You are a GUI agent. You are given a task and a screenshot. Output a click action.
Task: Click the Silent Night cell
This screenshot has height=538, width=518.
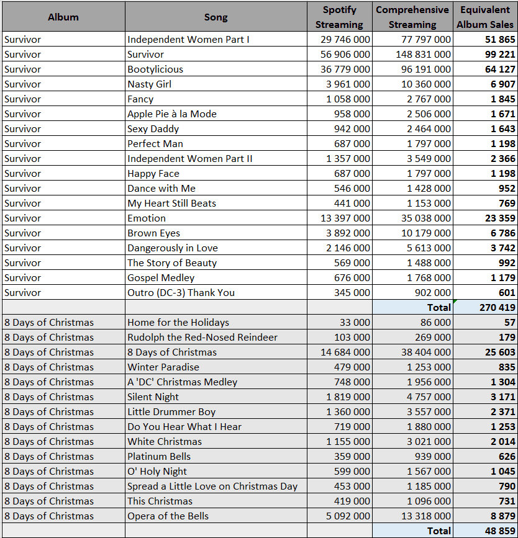216,397
